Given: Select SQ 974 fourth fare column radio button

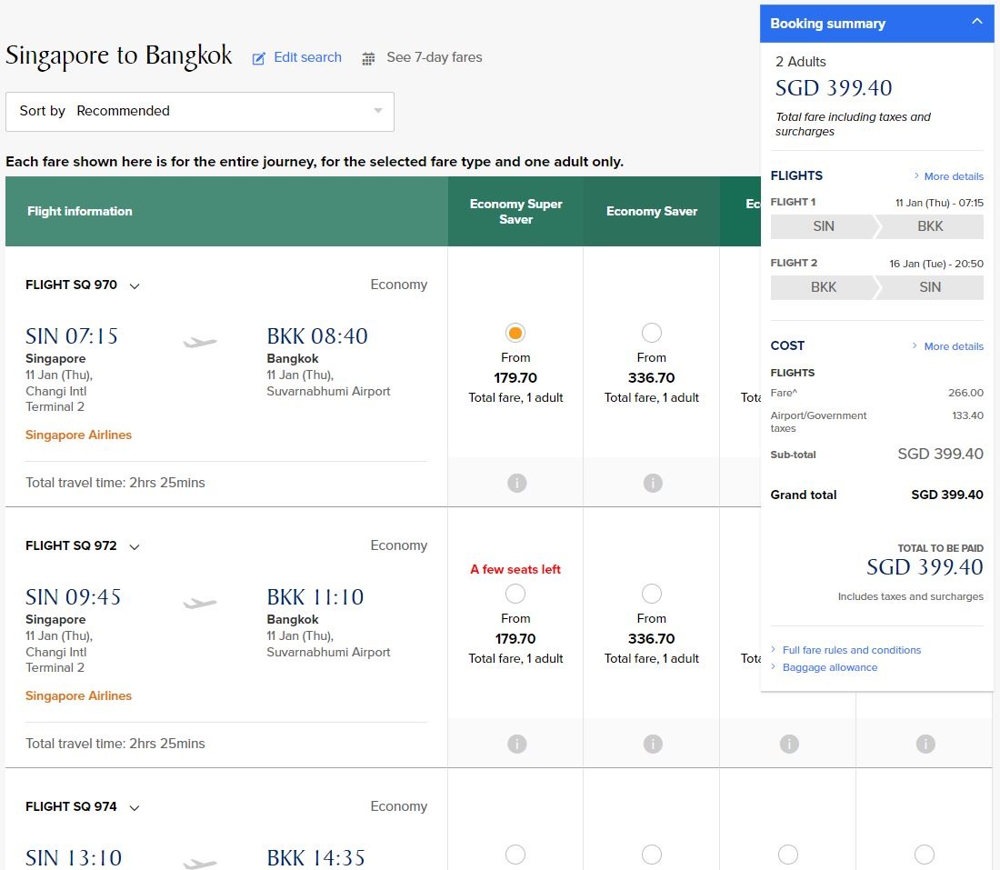Looking at the screenshot, I should (925, 855).
